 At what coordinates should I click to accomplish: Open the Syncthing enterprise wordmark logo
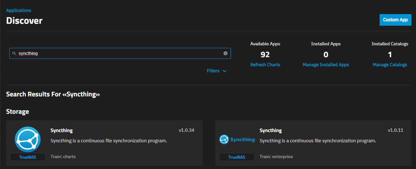click(x=237, y=139)
